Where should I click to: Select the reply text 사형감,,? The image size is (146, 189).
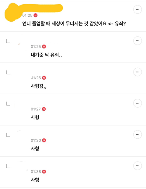(39, 86)
